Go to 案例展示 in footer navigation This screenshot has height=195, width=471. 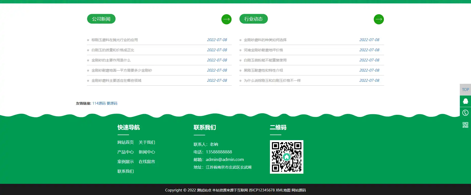pos(125,162)
